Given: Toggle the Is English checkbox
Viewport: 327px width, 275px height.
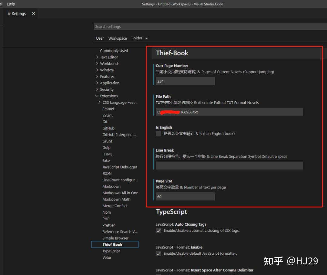Looking at the screenshot, I should [x=158, y=133].
